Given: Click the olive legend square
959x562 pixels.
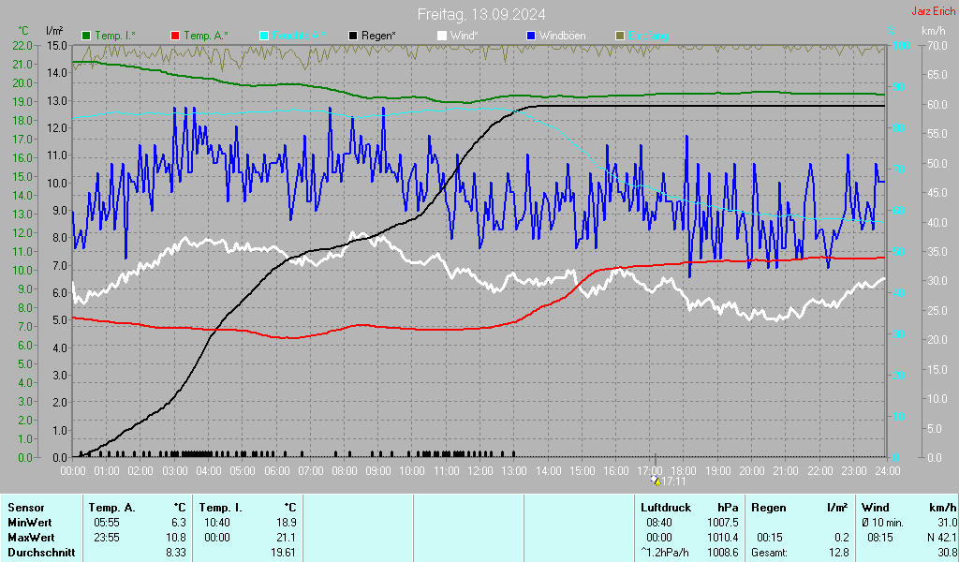Looking at the screenshot, I should (x=619, y=36).
